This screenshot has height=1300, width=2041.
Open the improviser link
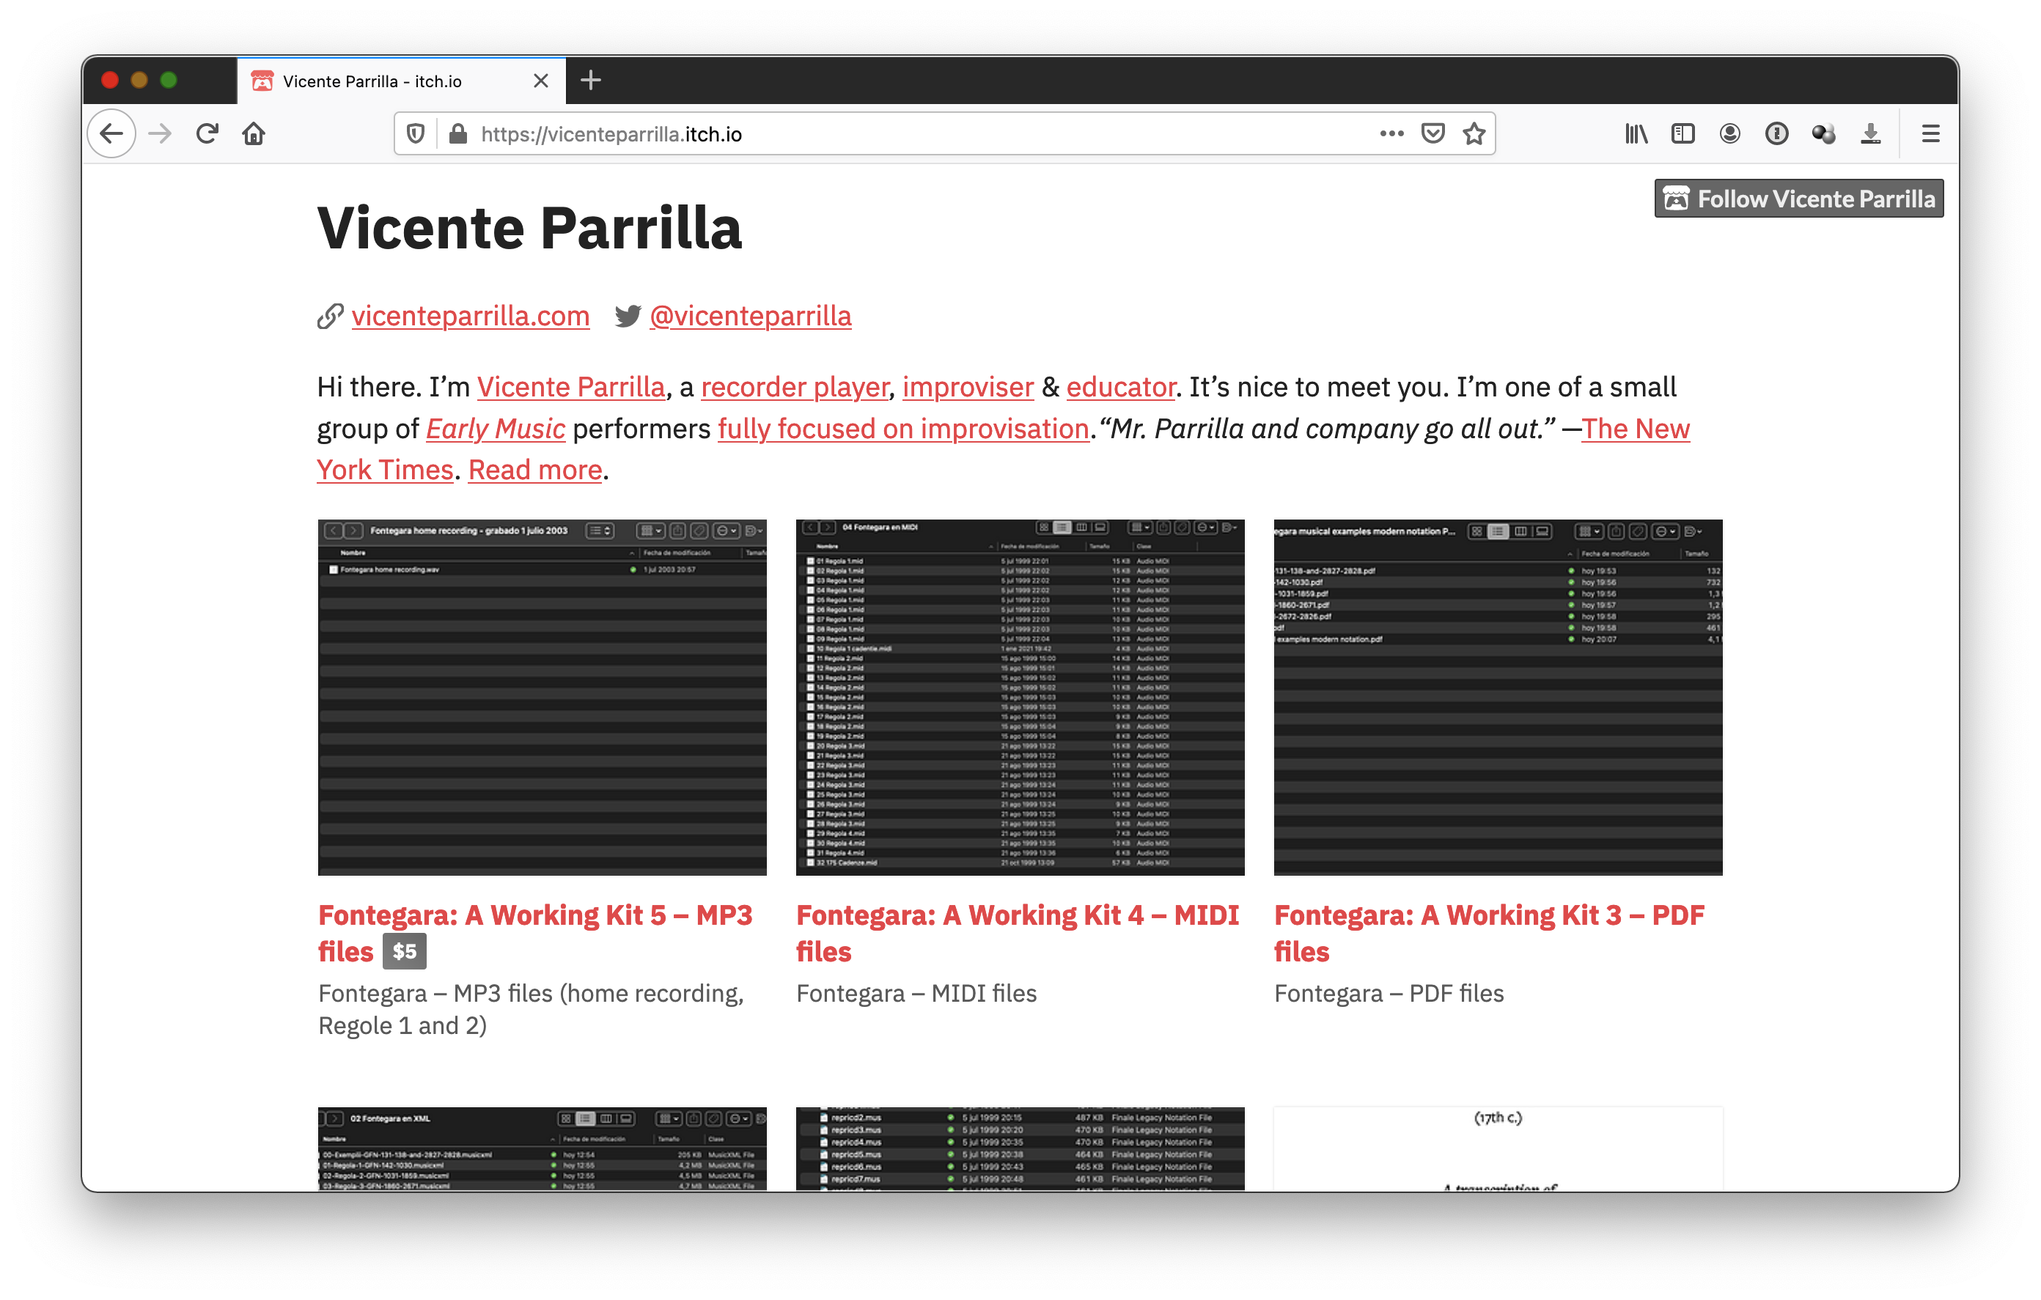968,387
